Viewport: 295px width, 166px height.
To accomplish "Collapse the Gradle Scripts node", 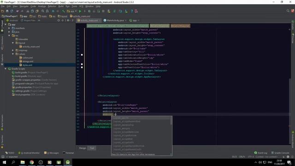I will 6,69.
